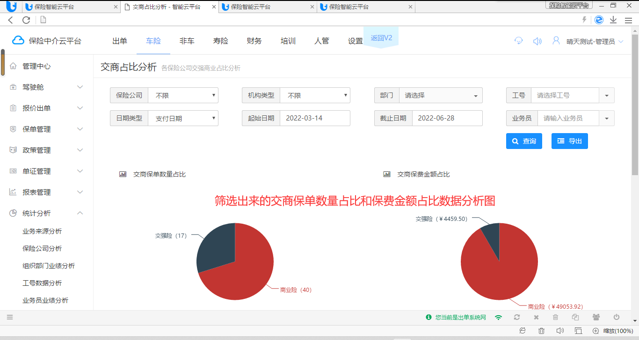
Task: Switch to the first 保险智能云平台 browser tab
Action: 71,7
